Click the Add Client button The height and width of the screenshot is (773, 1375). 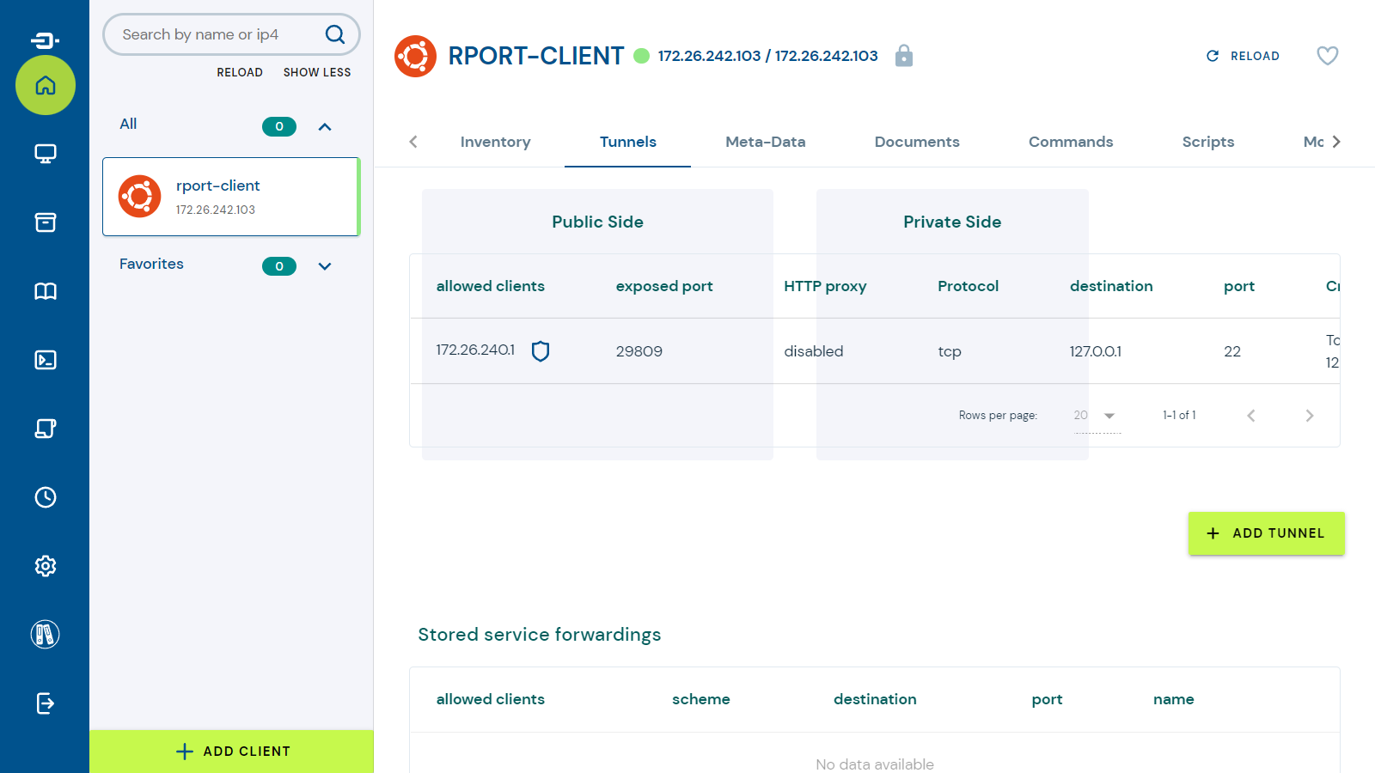[232, 752]
